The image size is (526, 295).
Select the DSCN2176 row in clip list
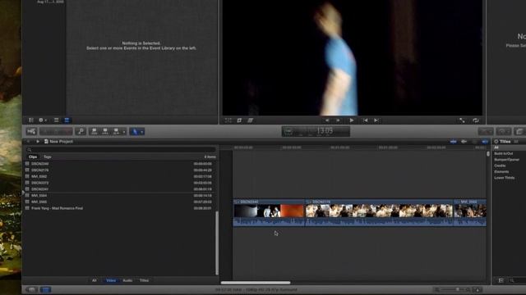(118, 170)
